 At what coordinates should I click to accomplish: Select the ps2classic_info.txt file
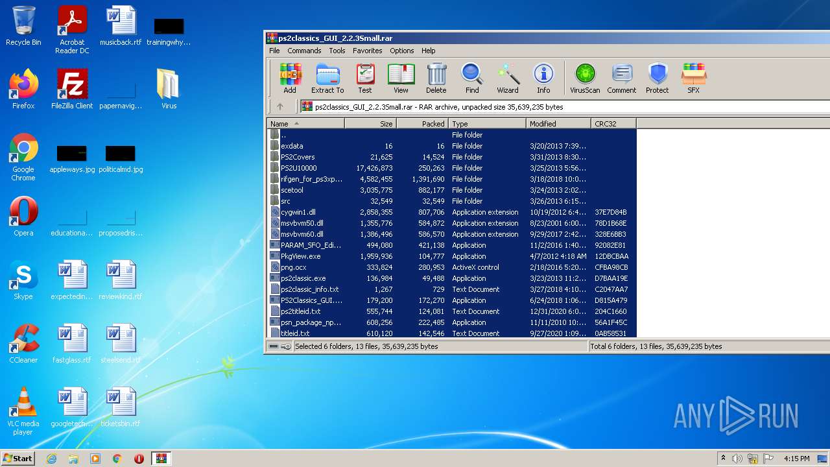tap(452, 289)
